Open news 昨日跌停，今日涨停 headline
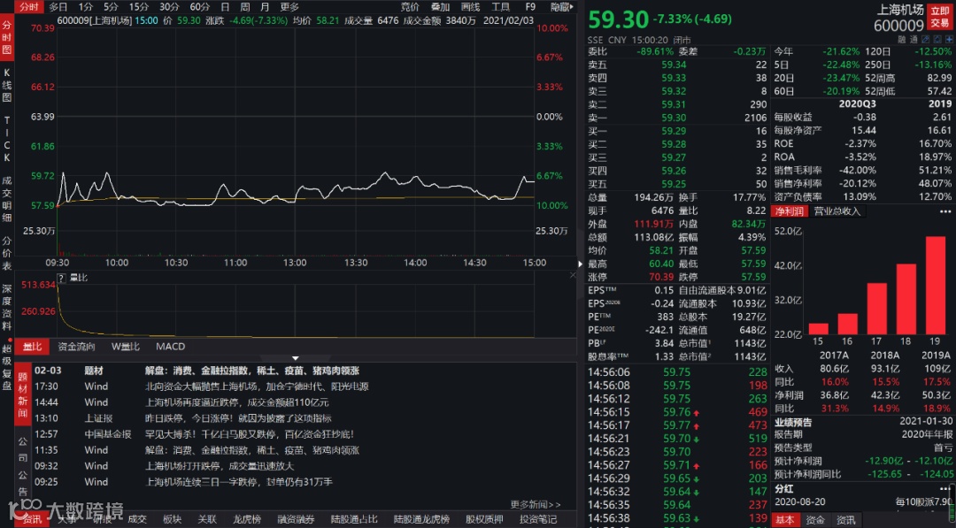Viewport: 956px width, 528px height. [238, 417]
